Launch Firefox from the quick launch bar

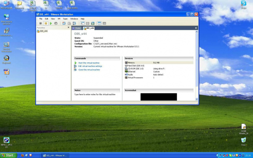(22, 156)
